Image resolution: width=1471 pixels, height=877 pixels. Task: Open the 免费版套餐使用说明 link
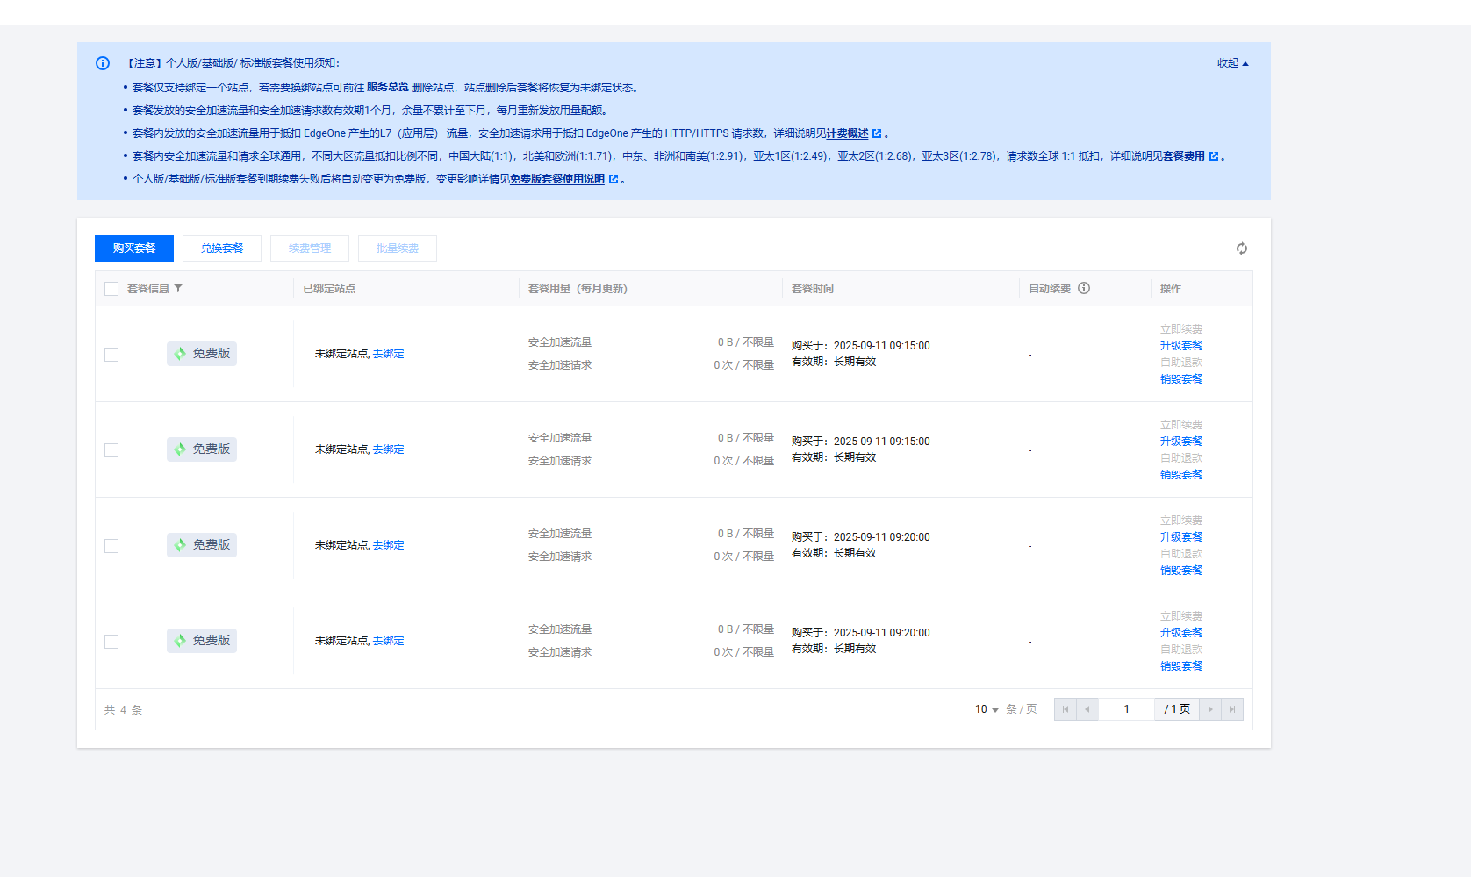(x=557, y=179)
